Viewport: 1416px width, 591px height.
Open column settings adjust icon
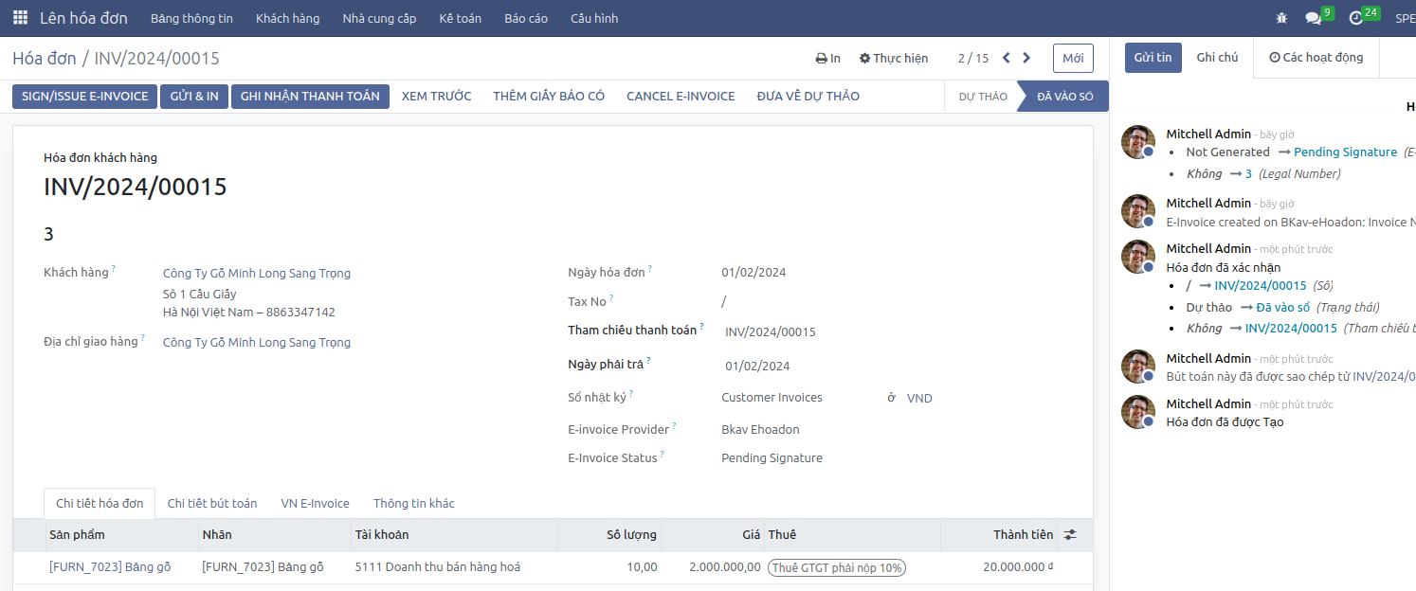tap(1070, 535)
